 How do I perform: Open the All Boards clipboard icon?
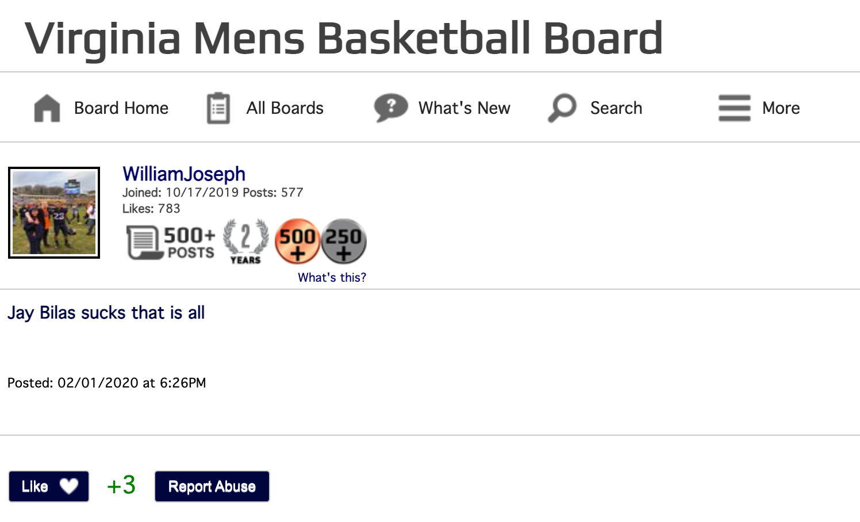(x=218, y=108)
